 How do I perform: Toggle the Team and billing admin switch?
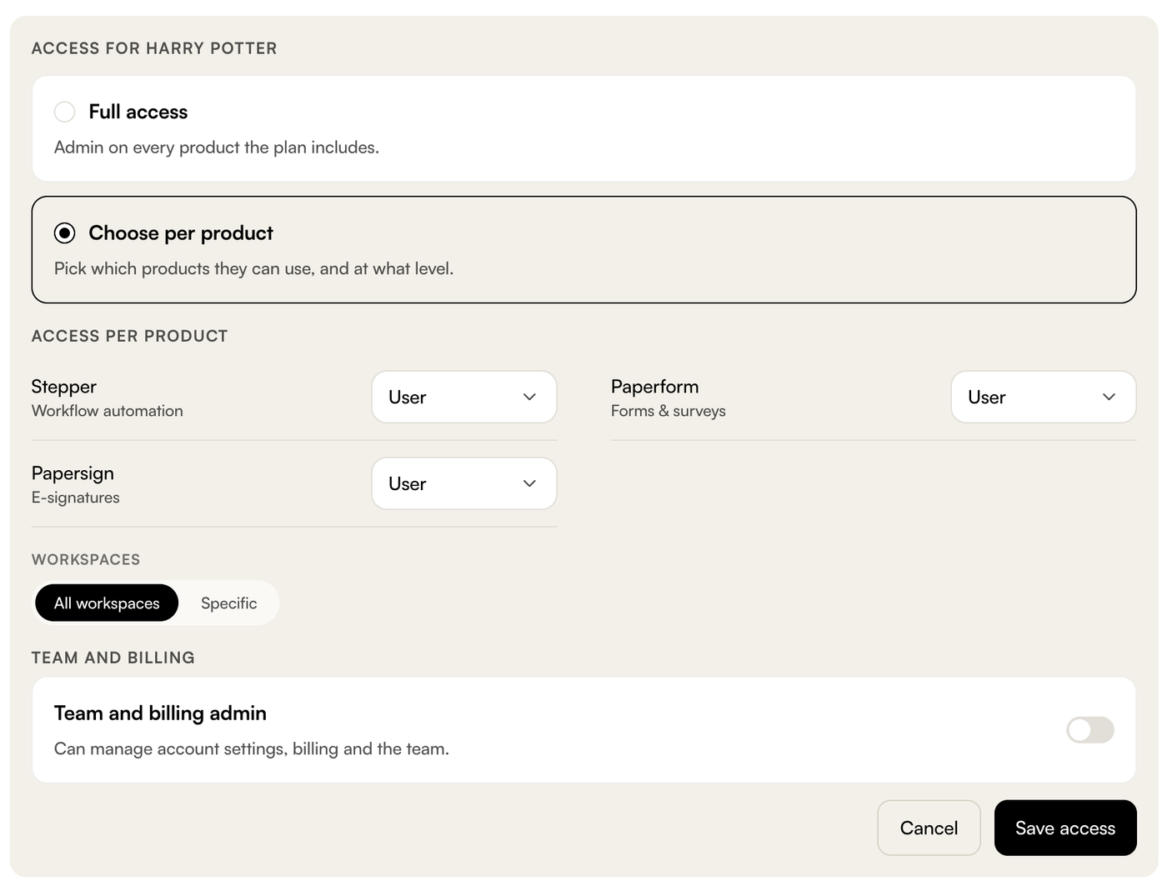tap(1090, 730)
